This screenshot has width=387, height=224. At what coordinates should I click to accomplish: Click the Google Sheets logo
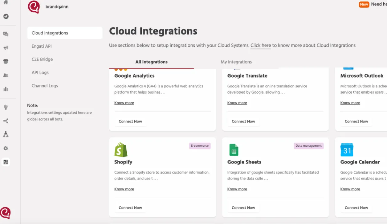click(234, 150)
